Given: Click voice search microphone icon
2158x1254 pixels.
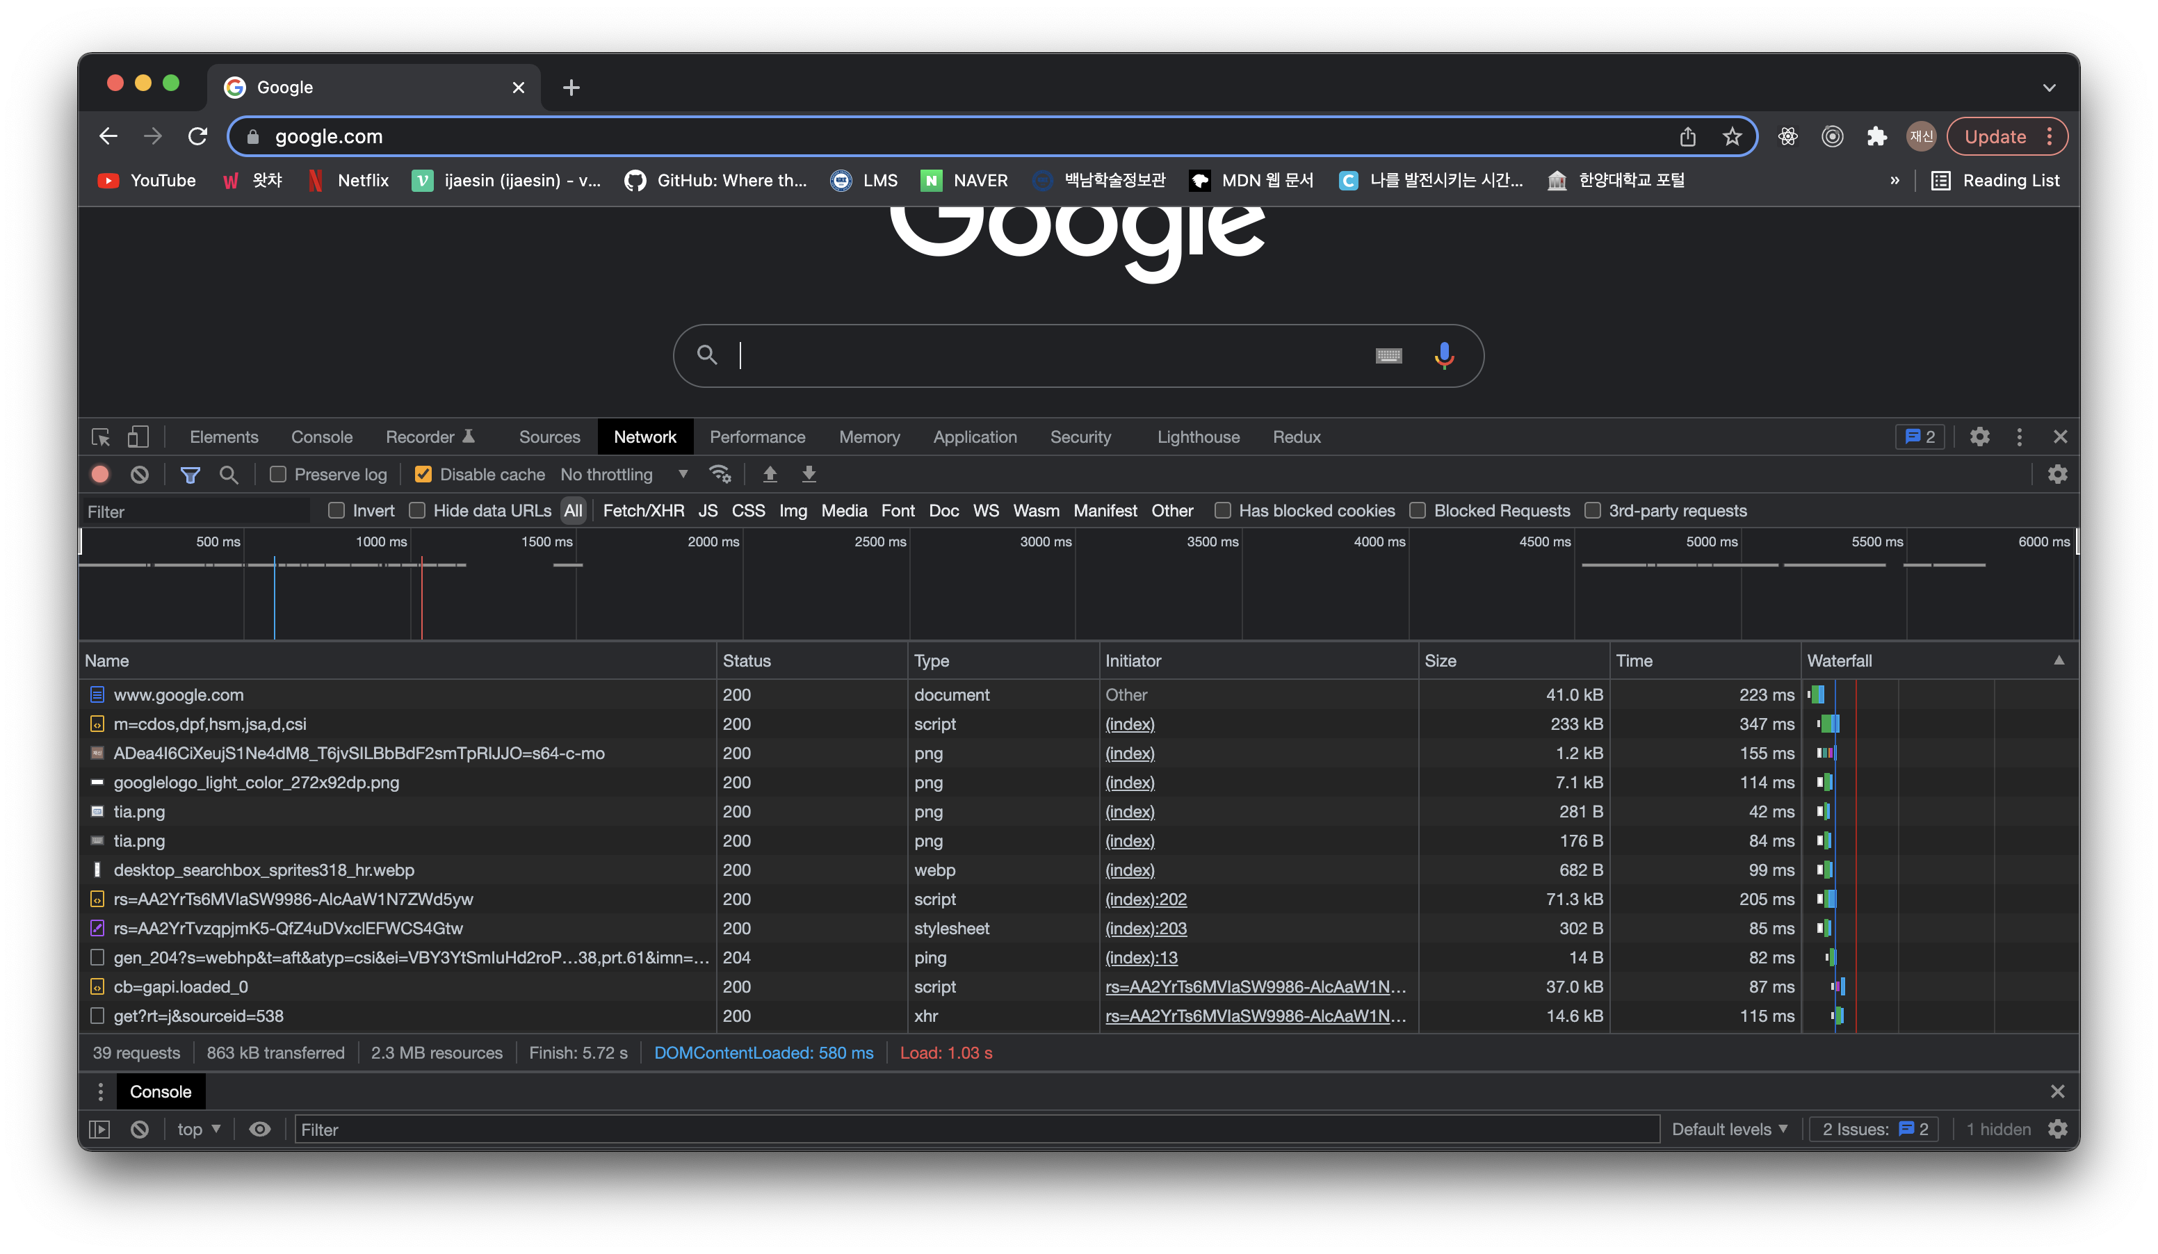Looking at the screenshot, I should tap(1444, 355).
